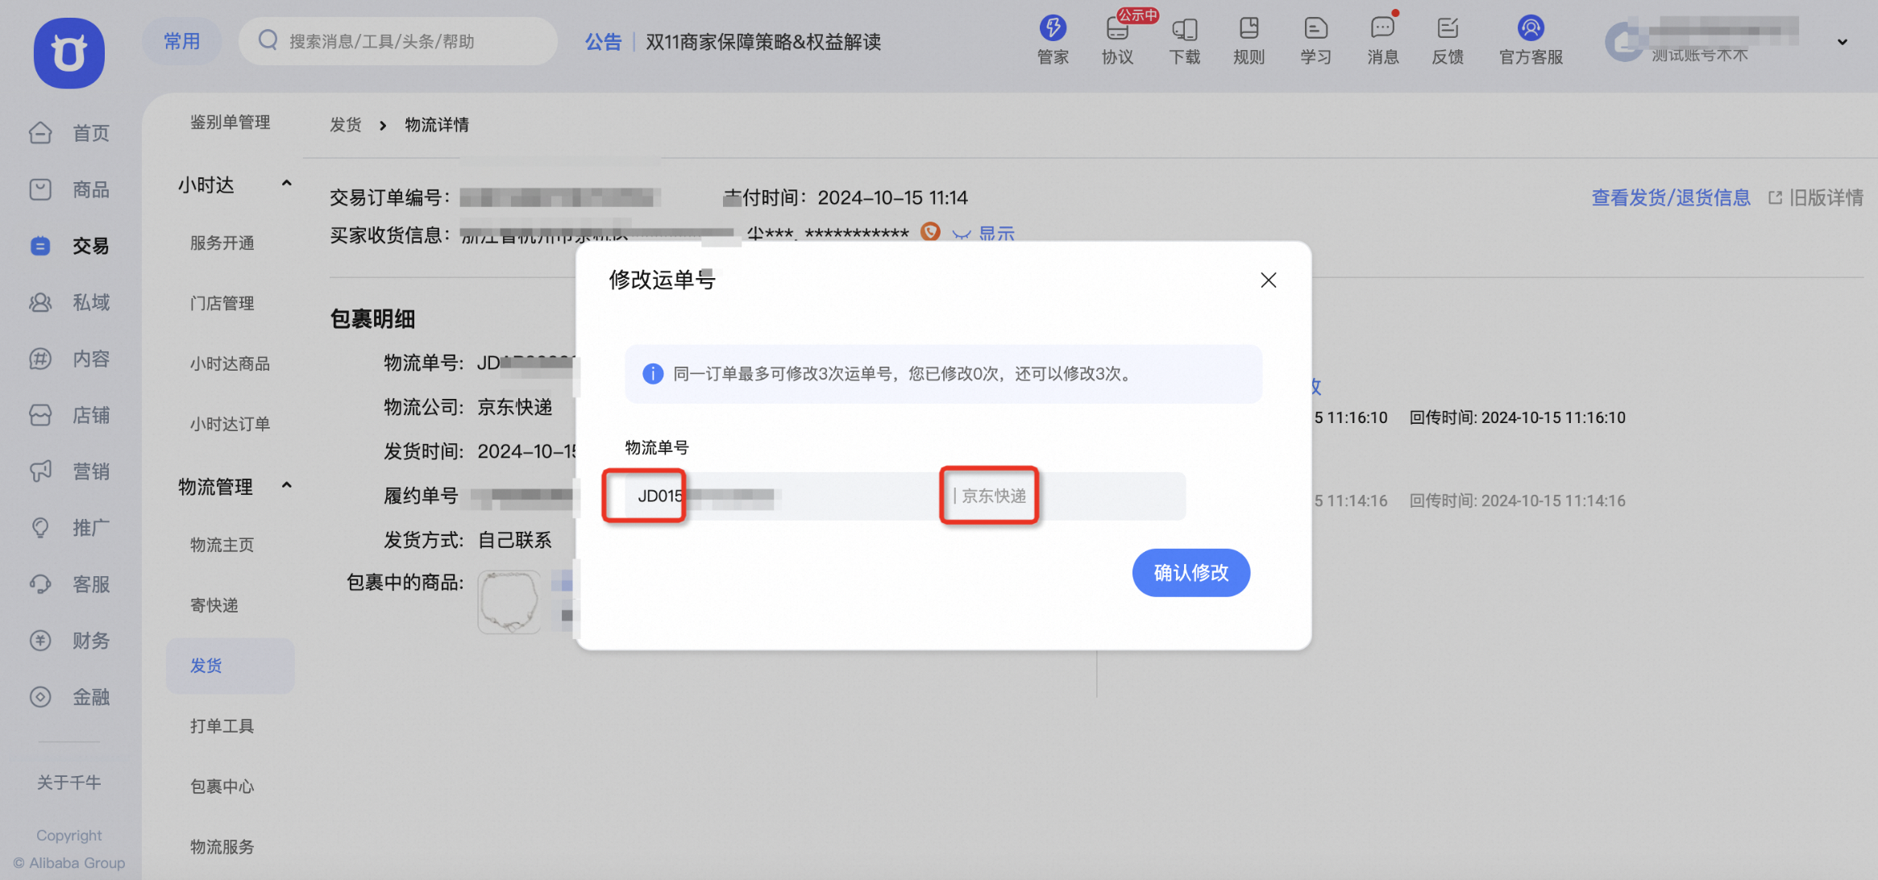
Task: Open 服务开通 menu item
Action: pyautogui.click(x=222, y=243)
